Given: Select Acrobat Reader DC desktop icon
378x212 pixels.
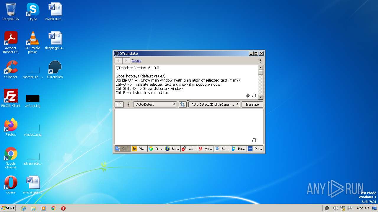Looking at the screenshot, I should click(11, 42).
